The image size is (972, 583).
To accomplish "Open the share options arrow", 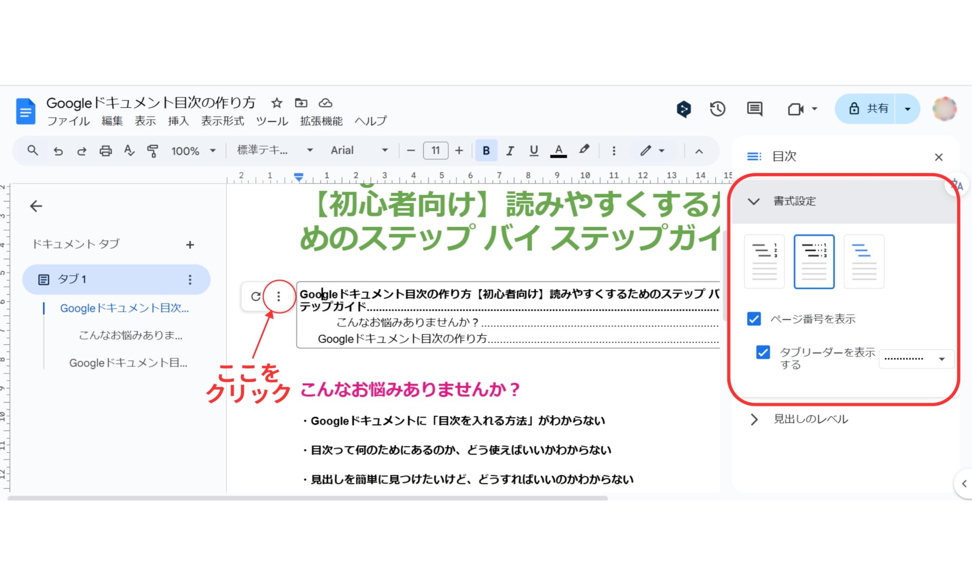I will [907, 109].
